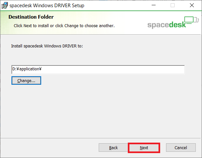Click the 'Destination Folder' heading text
Viewport: 202px width, 158px height.
point(31,17)
